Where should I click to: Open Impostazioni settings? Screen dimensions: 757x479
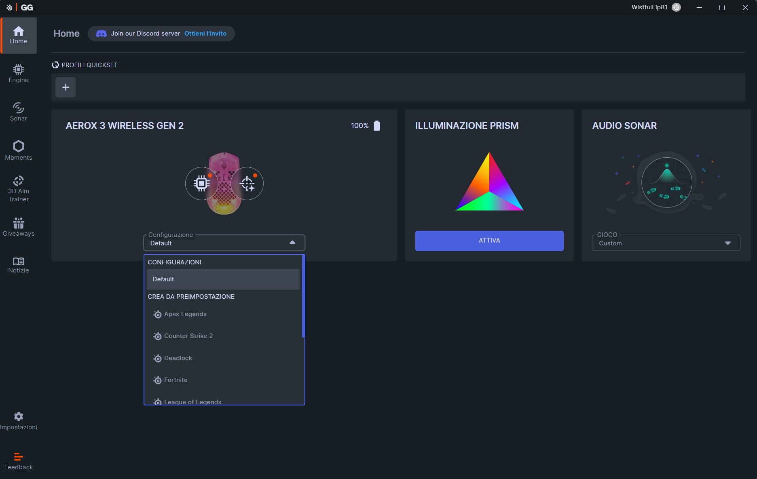[x=19, y=421]
